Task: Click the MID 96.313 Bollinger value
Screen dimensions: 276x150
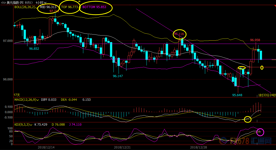Action: click(48, 7)
